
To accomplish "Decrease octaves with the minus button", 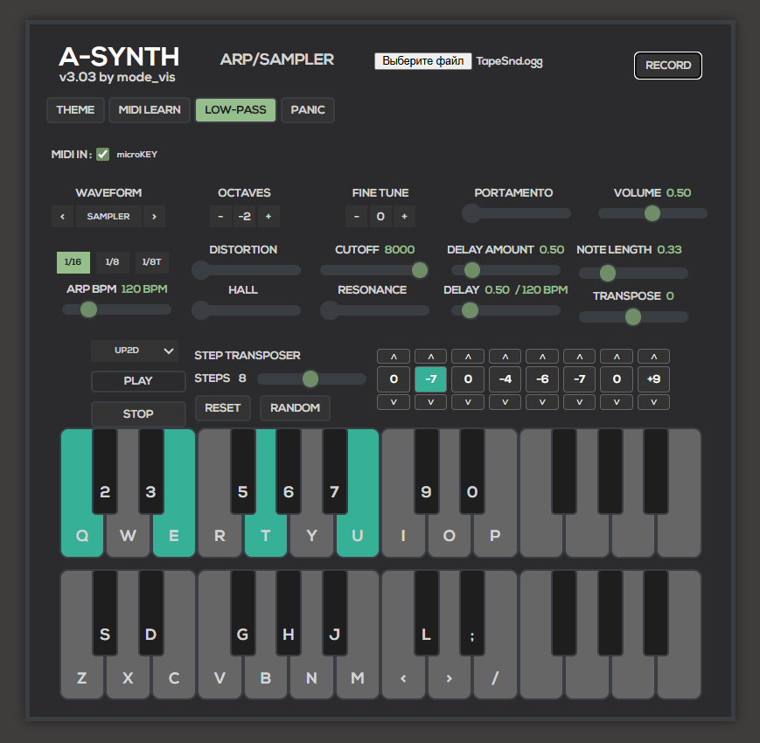I will pos(220,217).
